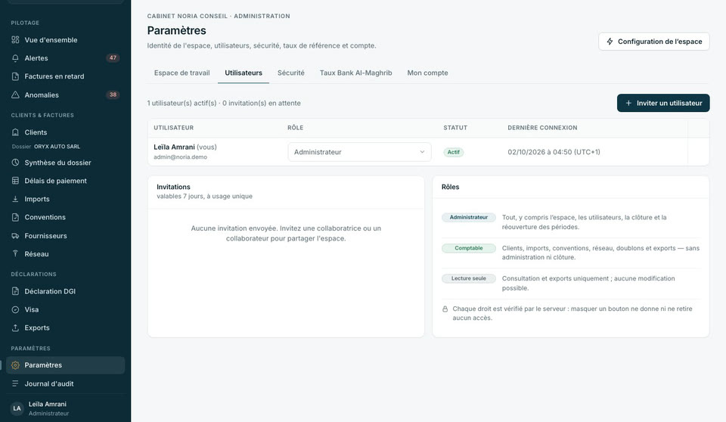Navigate to Synthèse du dossier
This screenshot has width=726, height=422.
(65, 163)
